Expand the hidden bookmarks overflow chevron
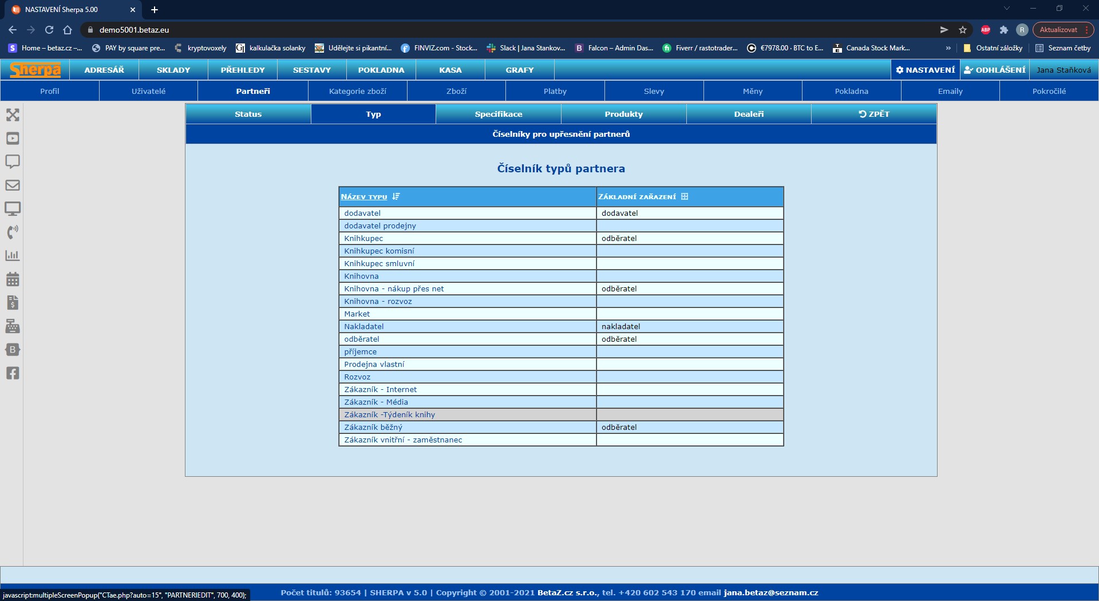 [x=948, y=48]
